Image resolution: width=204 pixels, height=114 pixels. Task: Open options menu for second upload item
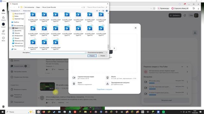coord(187,88)
